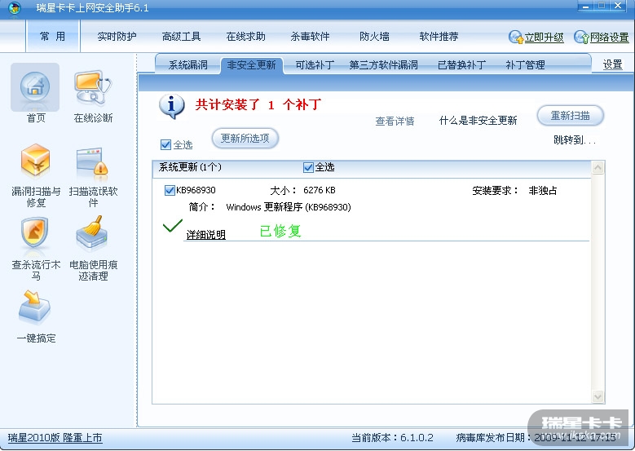
Task: Click the 立即升级 upgrade globe icon
Action: tap(516, 37)
